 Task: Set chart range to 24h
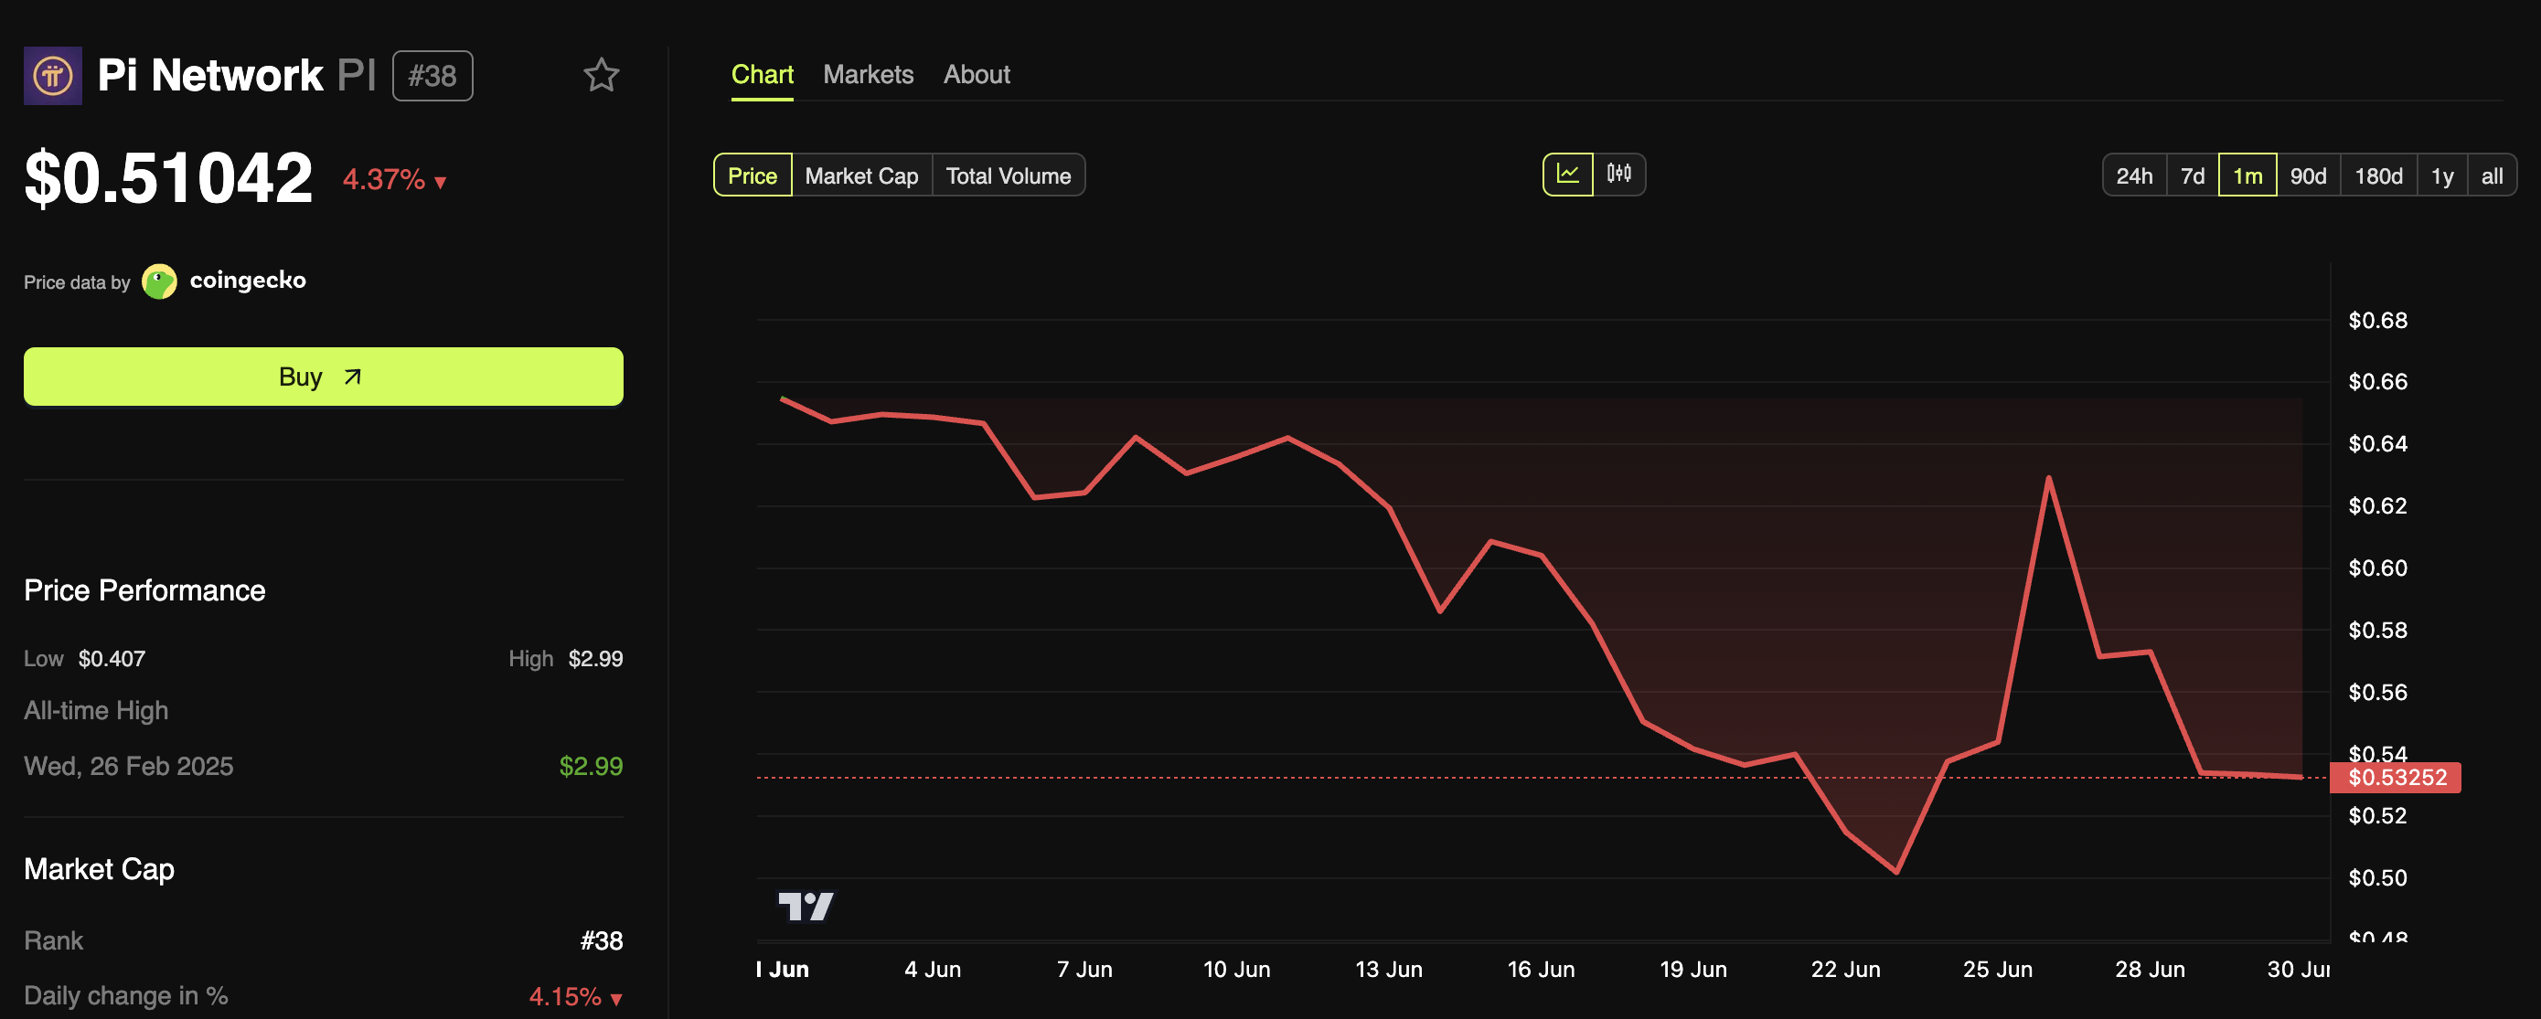tap(2133, 175)
